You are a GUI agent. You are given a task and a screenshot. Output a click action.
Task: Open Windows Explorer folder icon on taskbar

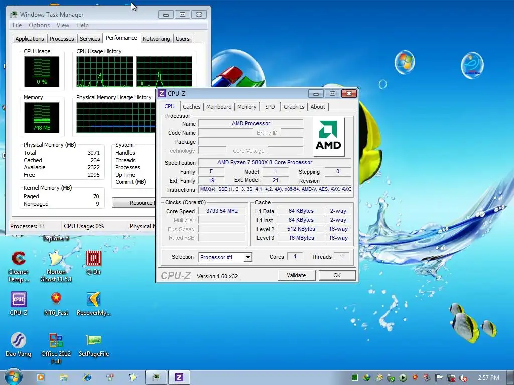point(64,377)
